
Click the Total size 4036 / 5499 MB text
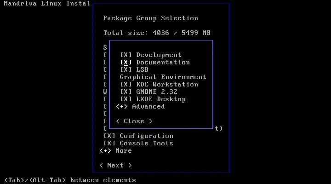point(157,33)
